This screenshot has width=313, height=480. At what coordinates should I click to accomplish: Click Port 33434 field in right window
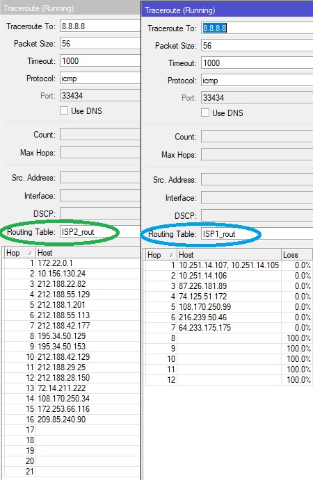click(257, 98)
